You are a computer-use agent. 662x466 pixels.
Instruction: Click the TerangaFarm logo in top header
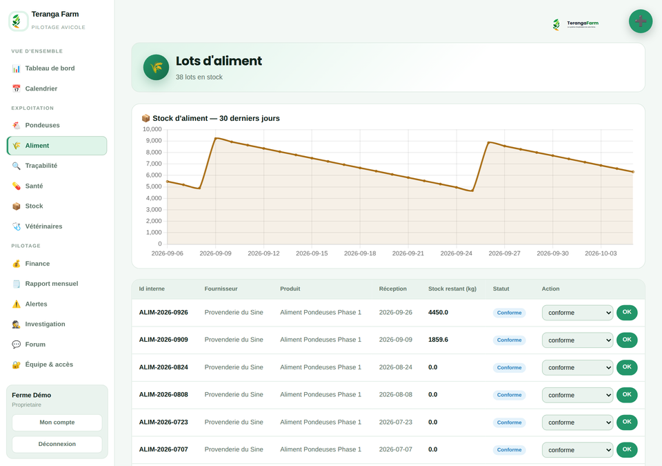[x=575, y=24]
